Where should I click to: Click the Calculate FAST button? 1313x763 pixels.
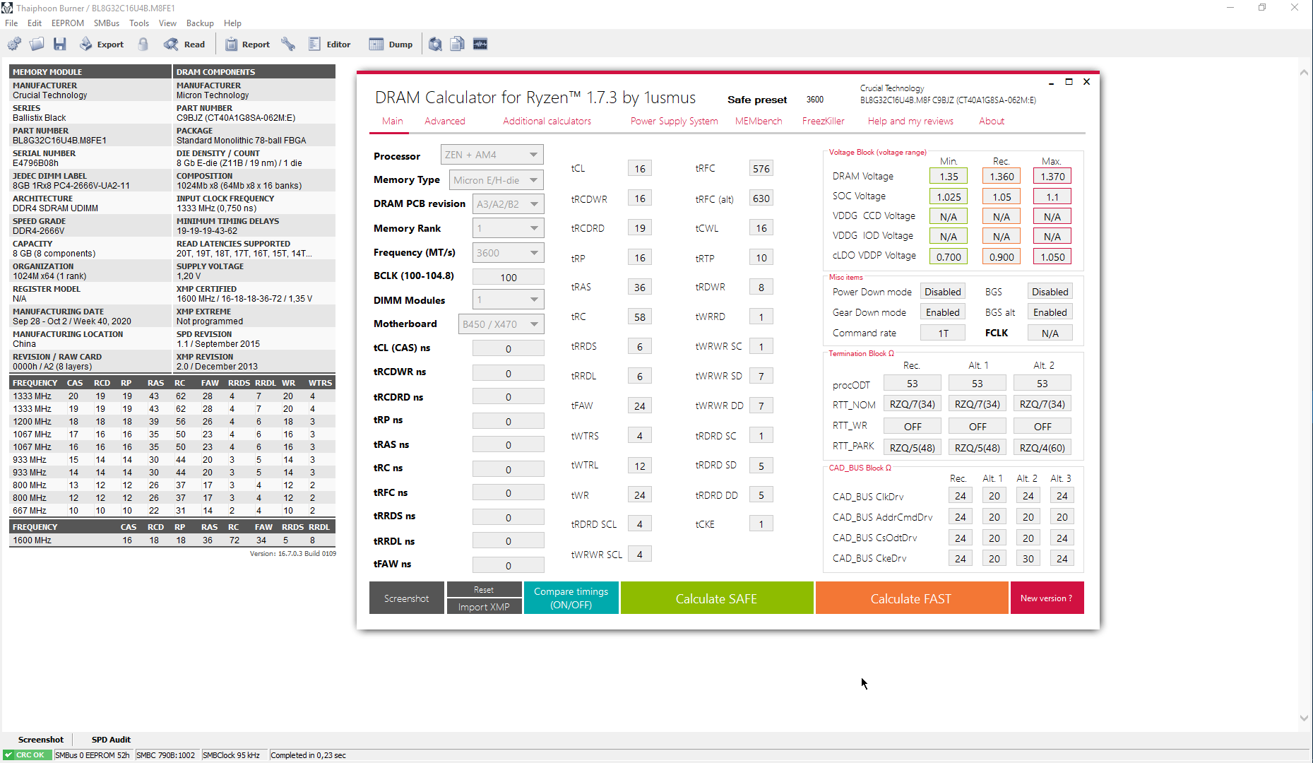coord(911,598)
